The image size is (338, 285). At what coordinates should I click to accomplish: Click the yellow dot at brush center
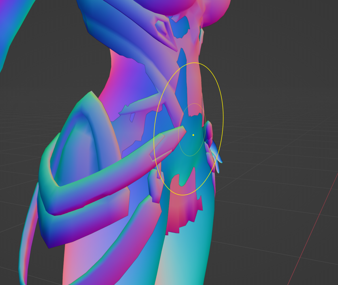(x=193, y=135)
